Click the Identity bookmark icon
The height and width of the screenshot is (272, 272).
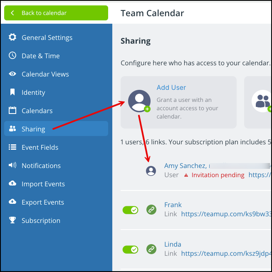pyautogui.click(x=12, y=92)
